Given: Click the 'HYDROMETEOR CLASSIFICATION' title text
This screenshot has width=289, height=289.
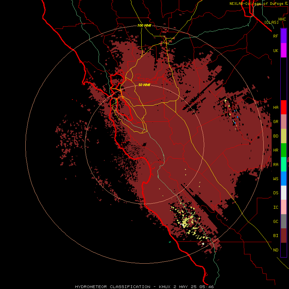Looking at the screenshot, I should pyautogui.click(x=113, y=287).
